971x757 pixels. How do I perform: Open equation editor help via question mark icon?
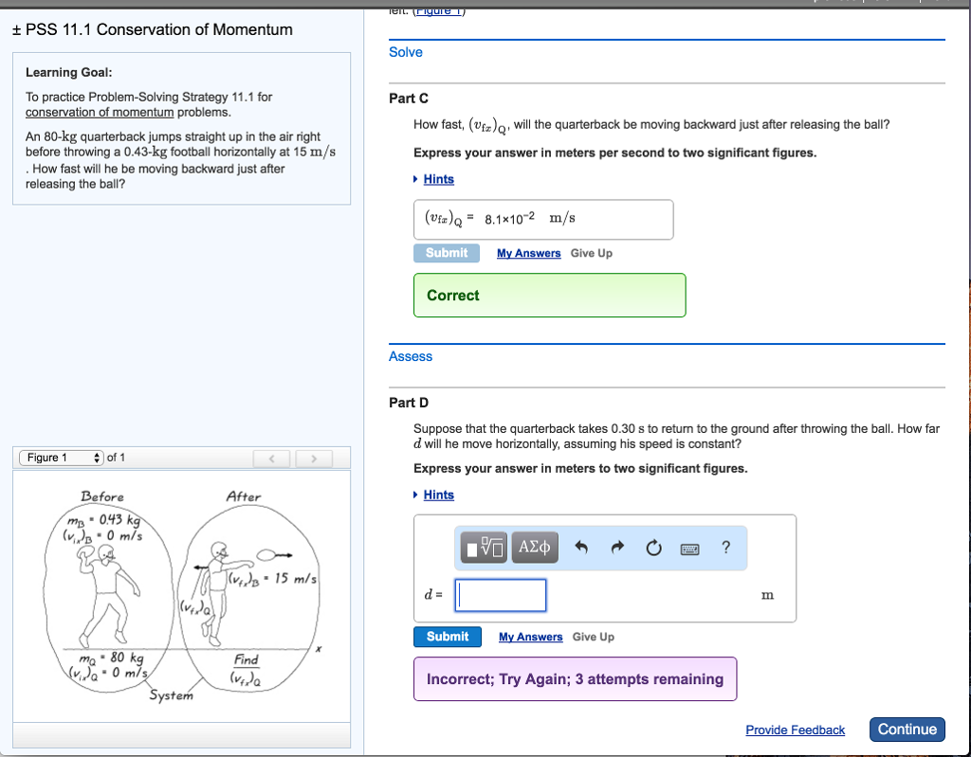pyautogui.click(x=725, y=548)
